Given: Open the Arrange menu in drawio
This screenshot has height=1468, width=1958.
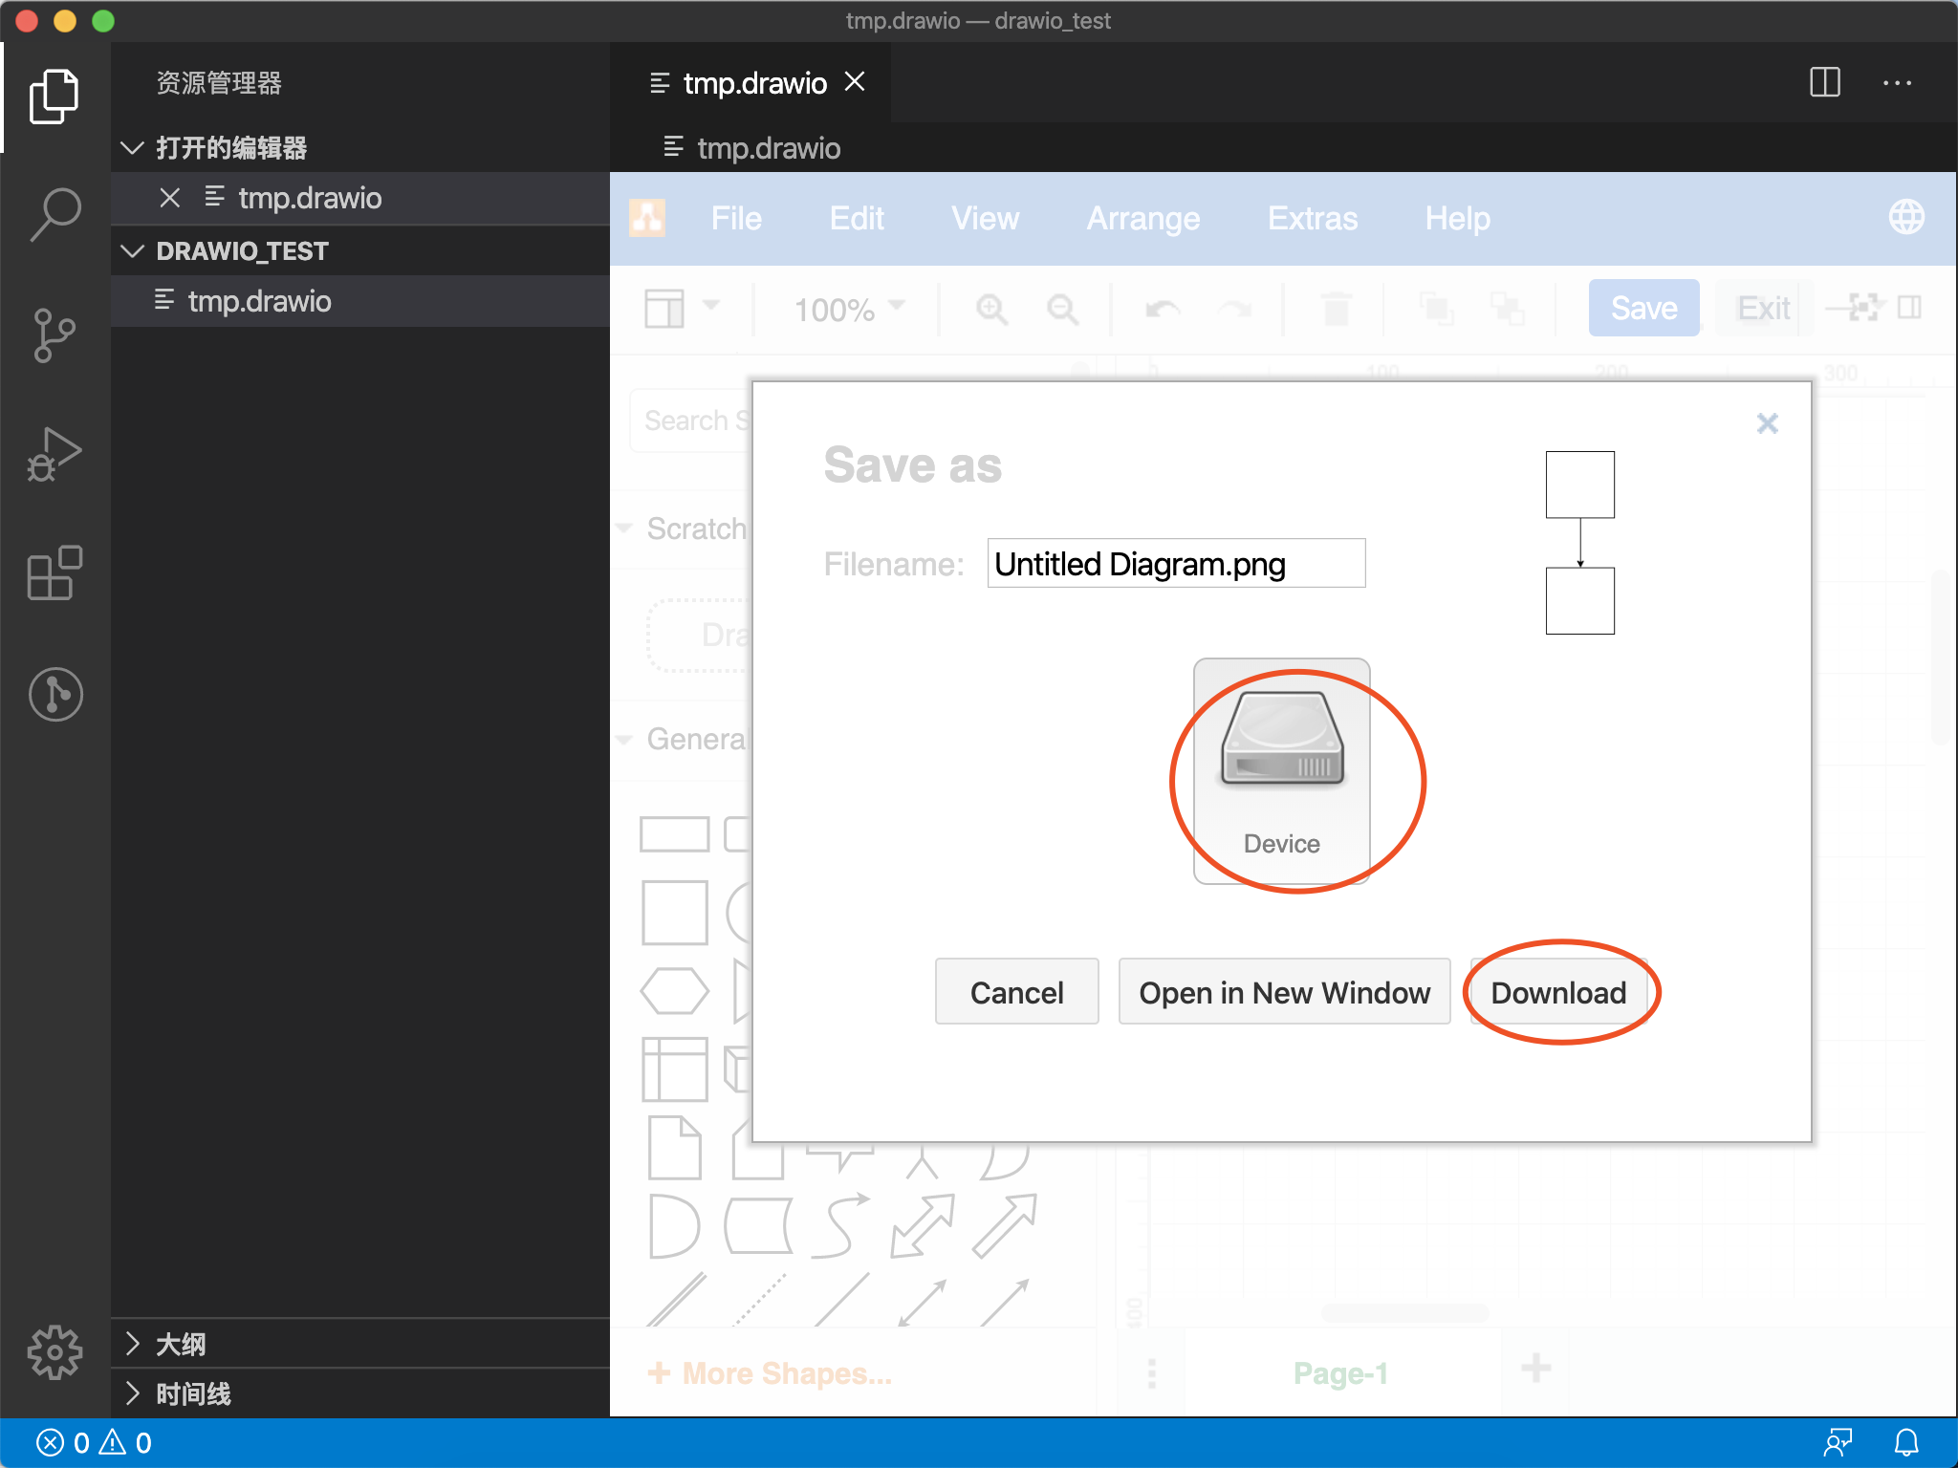Looking at the screenshot, I should point(1142,218).
